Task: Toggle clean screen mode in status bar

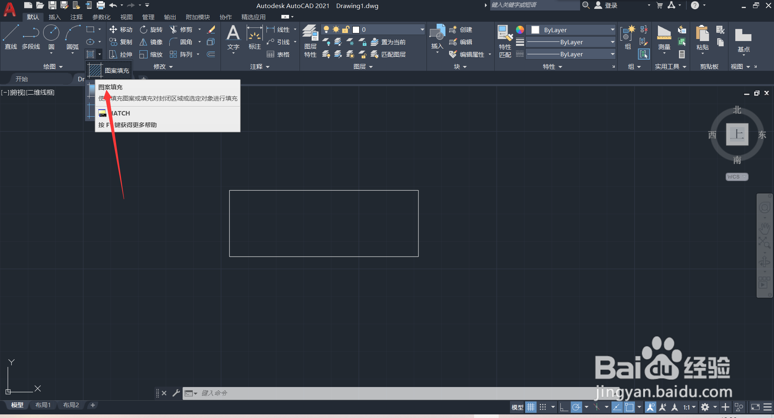Action: pyautogui.click(x=755, y=407)
